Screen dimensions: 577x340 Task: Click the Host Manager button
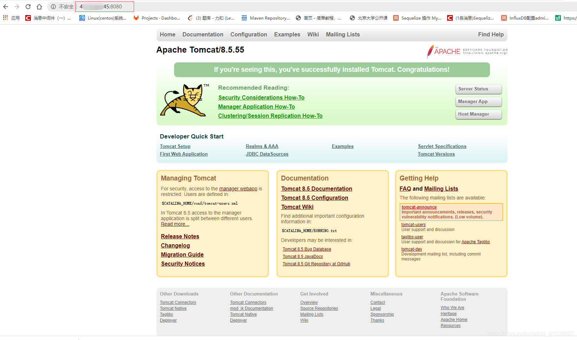pos(478,114)
